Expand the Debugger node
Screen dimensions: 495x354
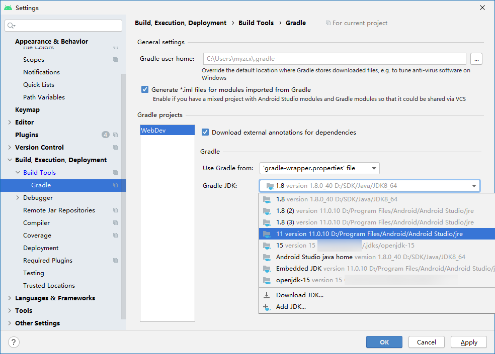click(x=18, y=198)
